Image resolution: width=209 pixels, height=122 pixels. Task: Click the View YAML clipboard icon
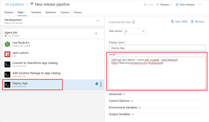pos(172,22)
